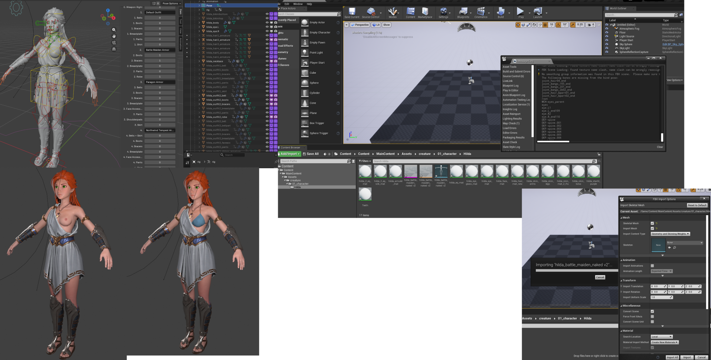Enable the Convert Scene Unit checkbox
The height and width of the screenshot is (360, 711).
pyautogui.click(x=652, y=321)
